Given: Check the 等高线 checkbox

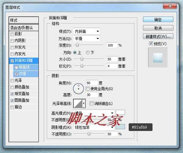Looking at the screenshot, I should tap(16, 67).
